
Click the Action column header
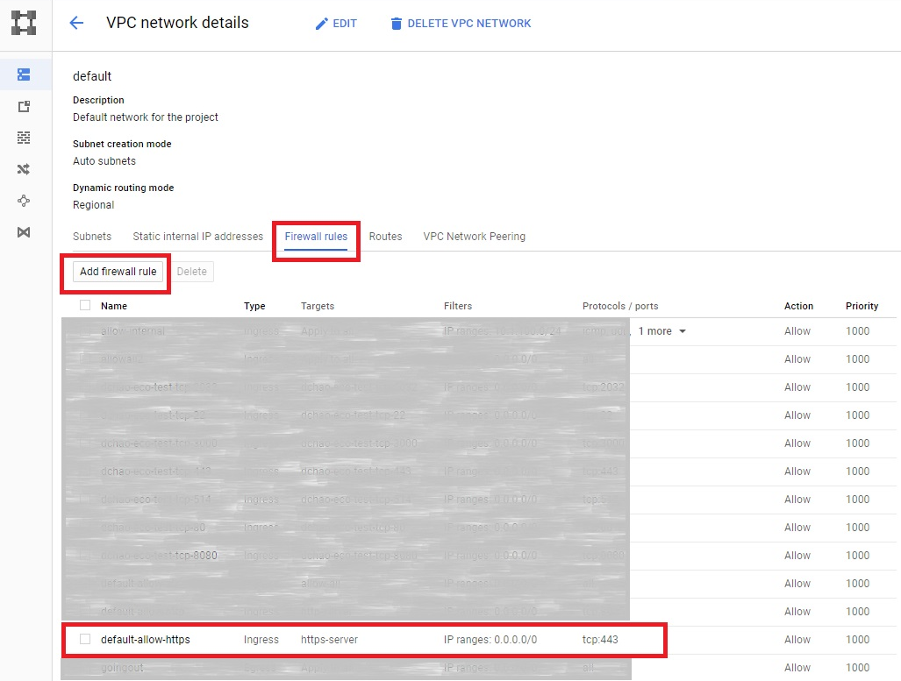point(798,306)
